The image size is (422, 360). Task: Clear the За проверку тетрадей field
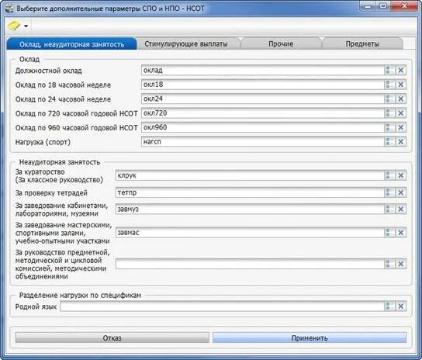pyautogui.click(x=400, y=192)
